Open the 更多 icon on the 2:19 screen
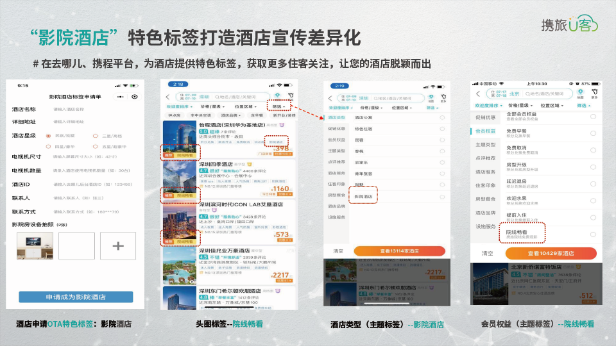The image size is (616, 346). (443, 98)
